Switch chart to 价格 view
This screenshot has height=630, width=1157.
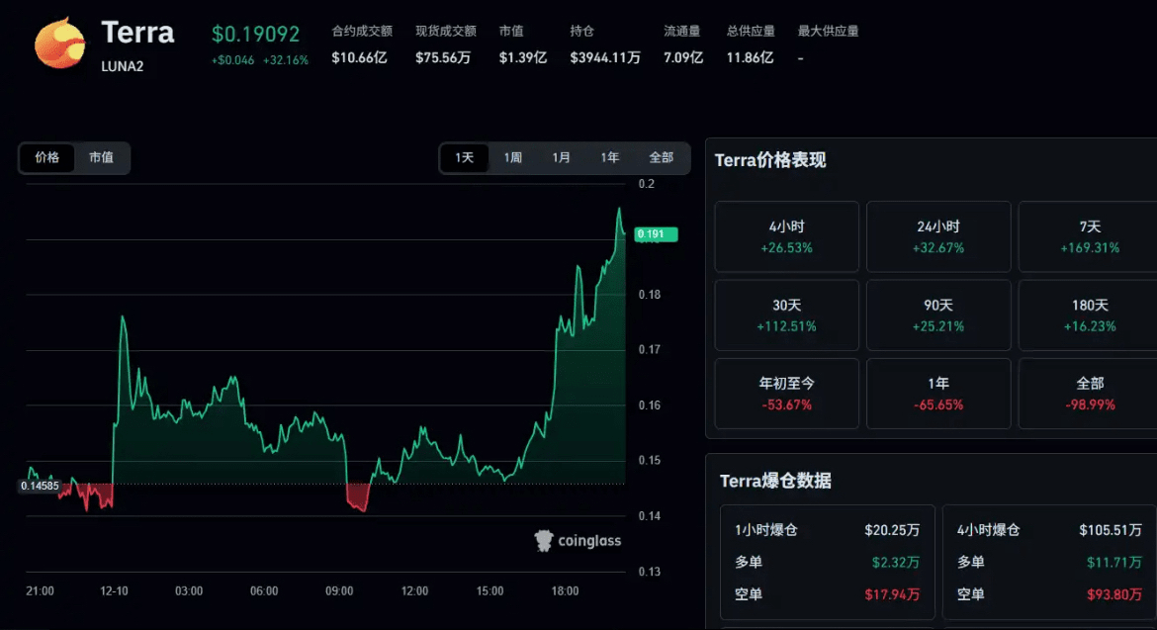47,158
